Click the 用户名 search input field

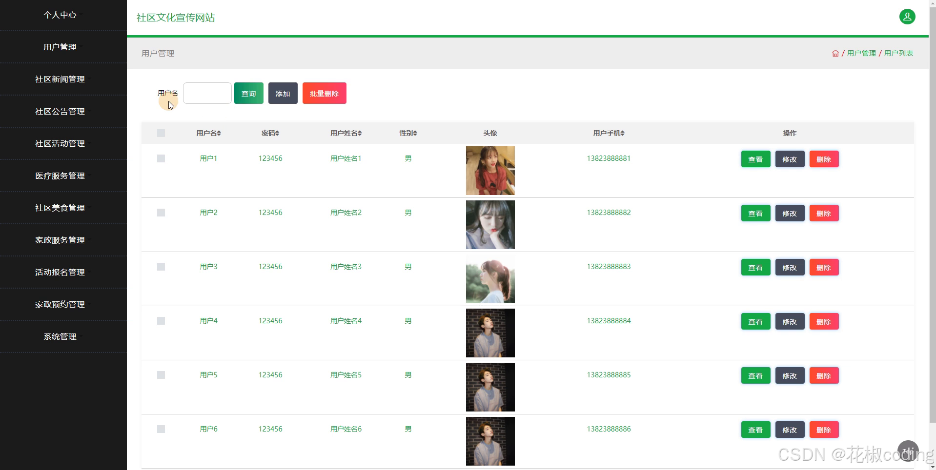(x=207, y=93)
